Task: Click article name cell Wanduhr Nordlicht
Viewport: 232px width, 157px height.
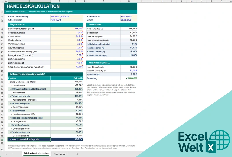Action: point(67,16)
